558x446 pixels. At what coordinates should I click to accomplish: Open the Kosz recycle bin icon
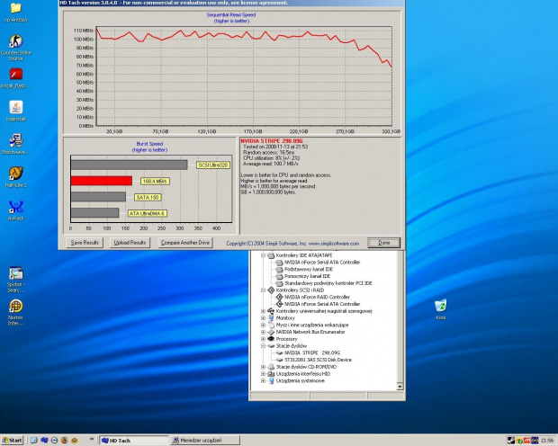441,306
